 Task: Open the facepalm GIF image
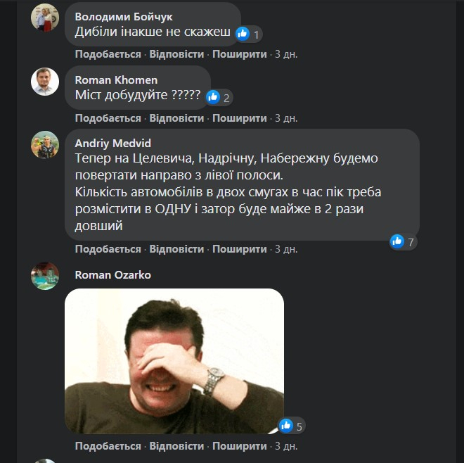pos(174,361)
